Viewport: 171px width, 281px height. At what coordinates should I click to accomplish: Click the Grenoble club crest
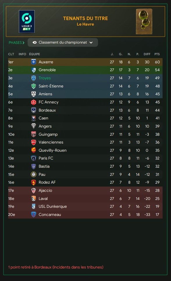(x=33, y=70)
